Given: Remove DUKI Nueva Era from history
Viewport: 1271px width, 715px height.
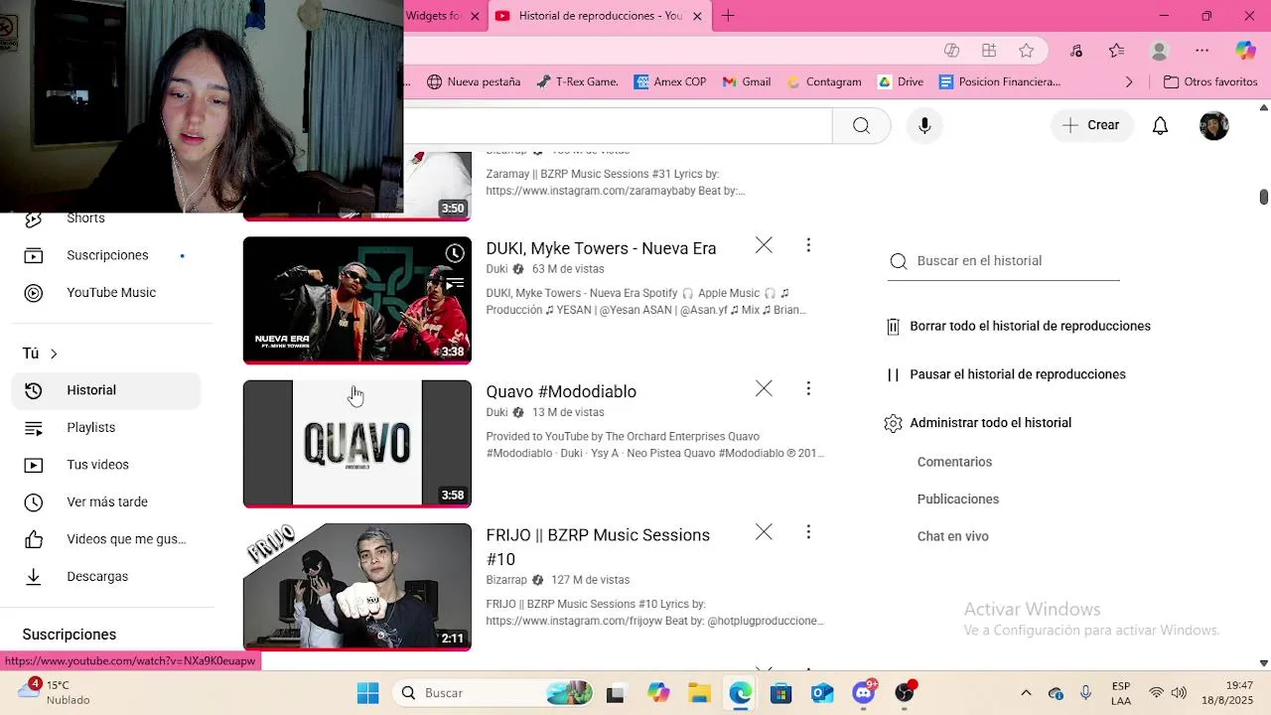Looking at the screenshot, I should pyautogui.click(x=764, y=245).
